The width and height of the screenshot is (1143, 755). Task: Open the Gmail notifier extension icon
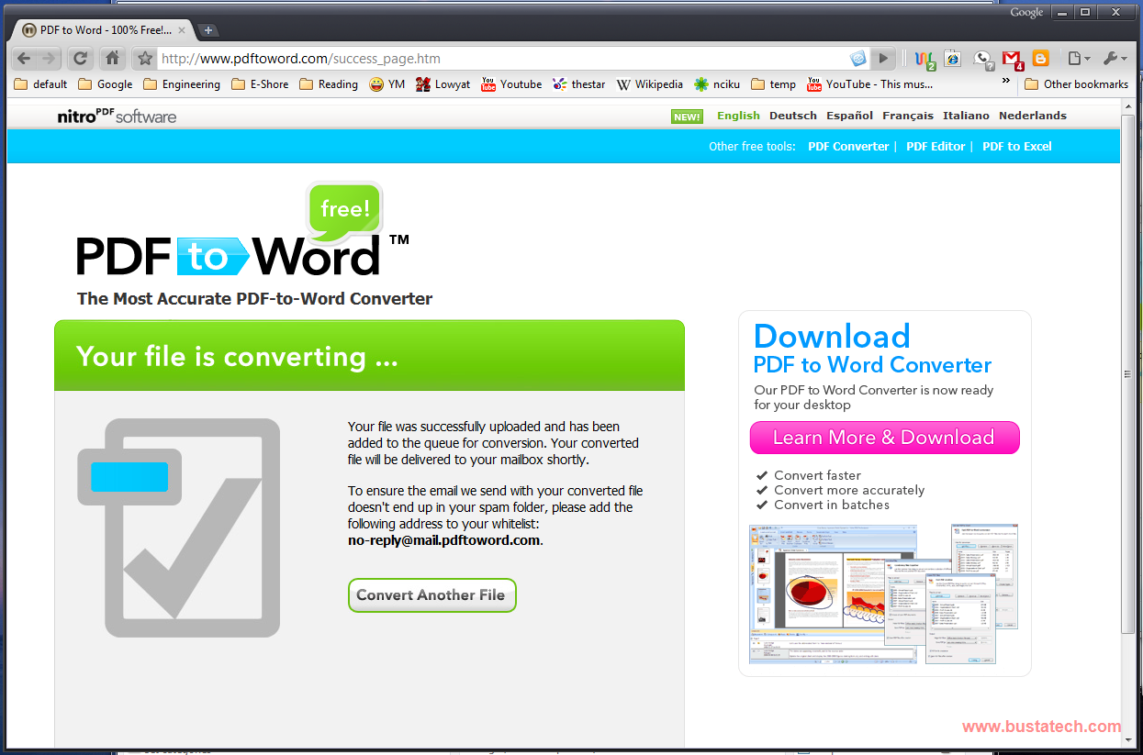pos(1012,58)
